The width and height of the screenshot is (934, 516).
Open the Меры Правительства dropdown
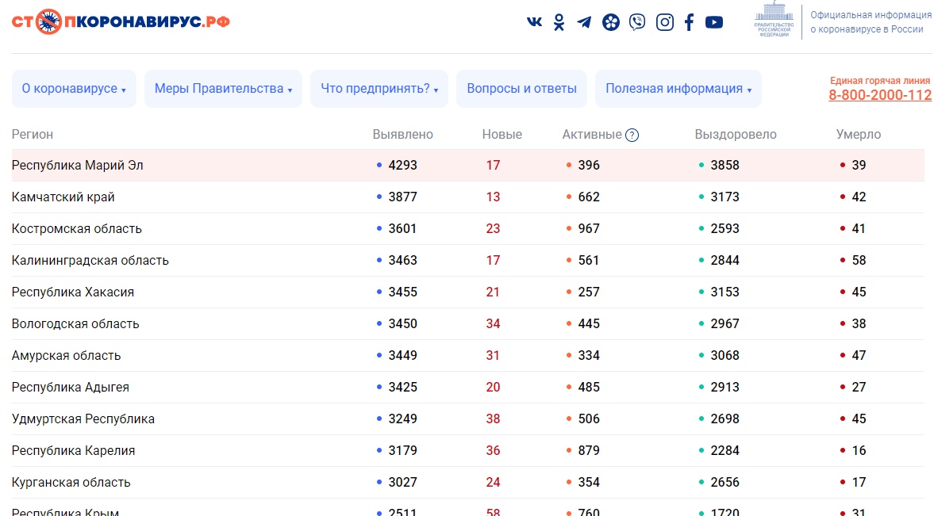coord(223,89)
